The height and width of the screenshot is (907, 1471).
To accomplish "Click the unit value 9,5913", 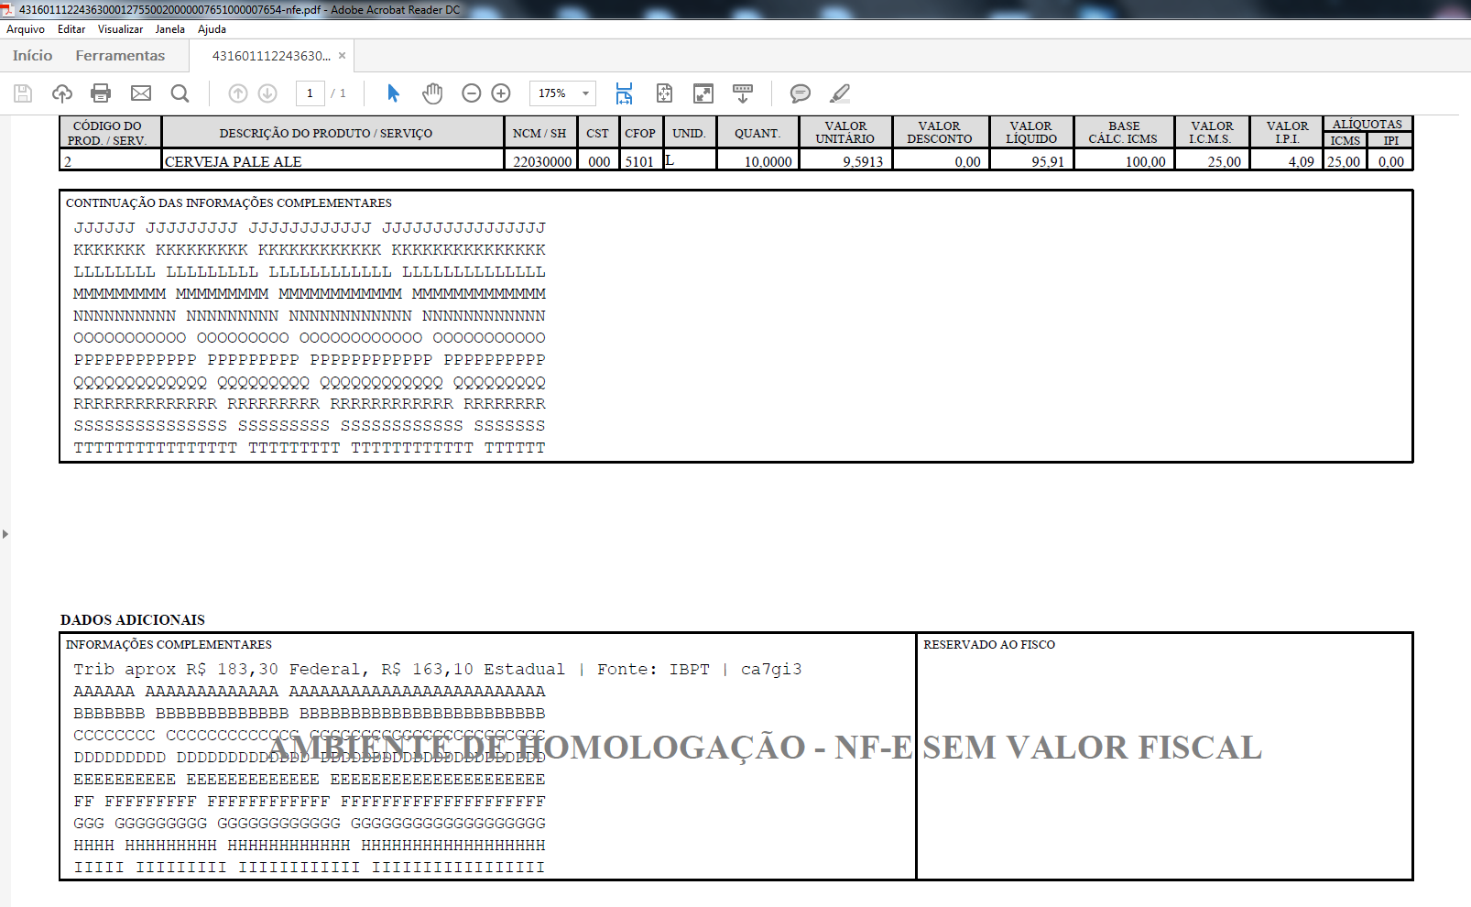I will coord(863,161).
